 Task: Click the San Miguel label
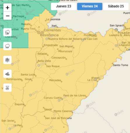point(66,46)
